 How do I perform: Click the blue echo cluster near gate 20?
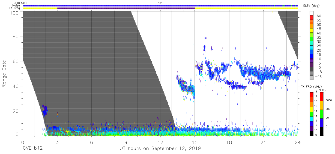coord(45,111)
